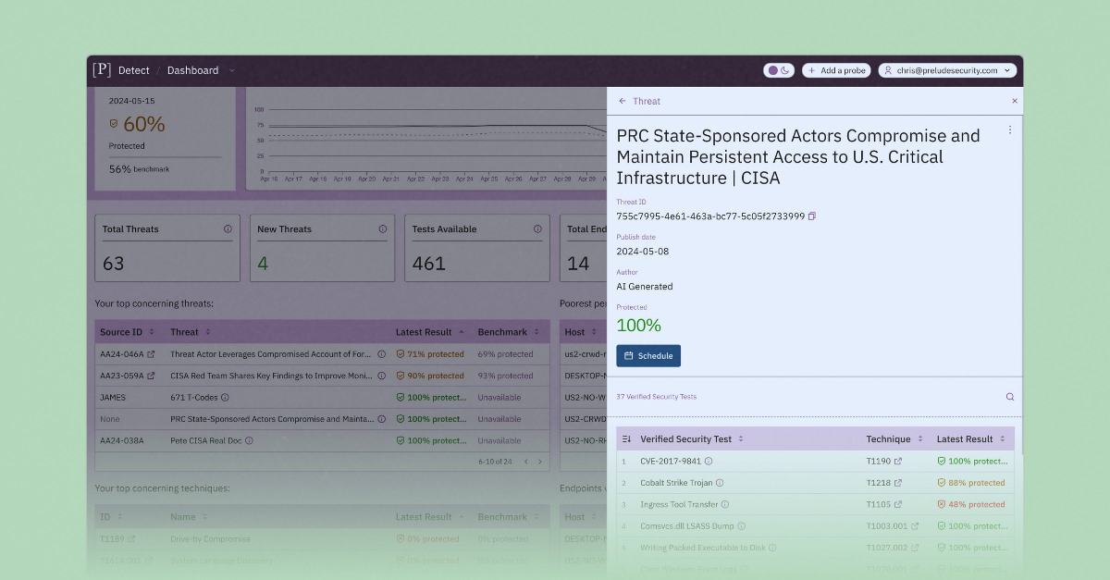Open AA24-046A source external link
Image resolution: width=1110 pixels, height=580 pixels.
tap(151, 354)
